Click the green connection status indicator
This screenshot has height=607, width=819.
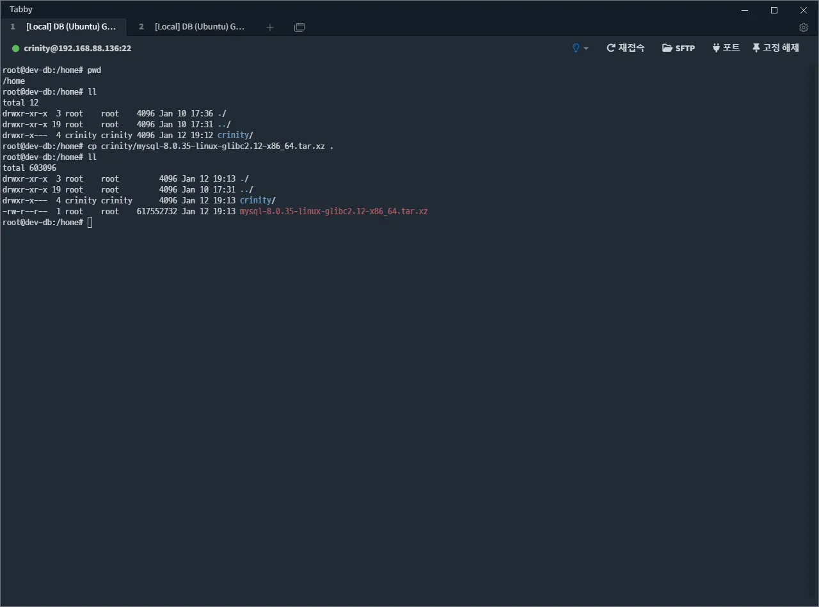click(16, 49)
